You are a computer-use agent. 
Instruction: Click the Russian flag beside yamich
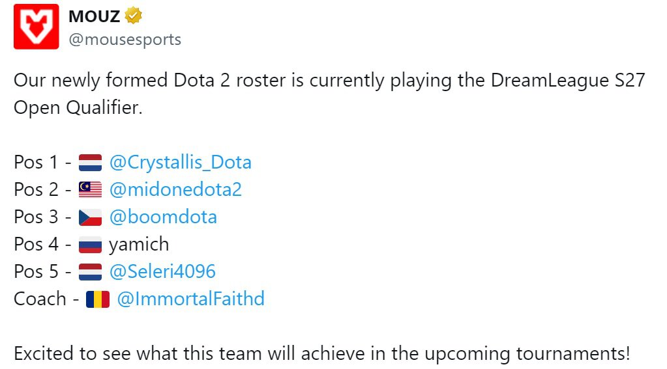pyautogui.click(x=90, y=245)
